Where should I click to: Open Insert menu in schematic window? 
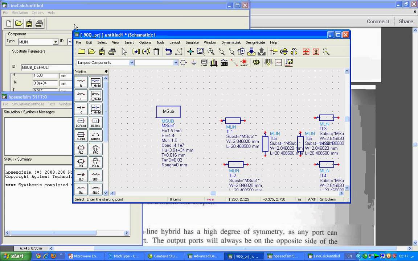[x=129, y=42]
